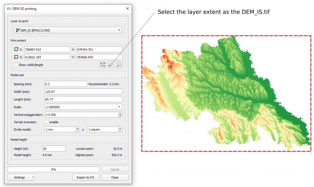Open the Layer to print dropdown
The image size is (314, 187).
pyautogui.click(x=120, y=30)
